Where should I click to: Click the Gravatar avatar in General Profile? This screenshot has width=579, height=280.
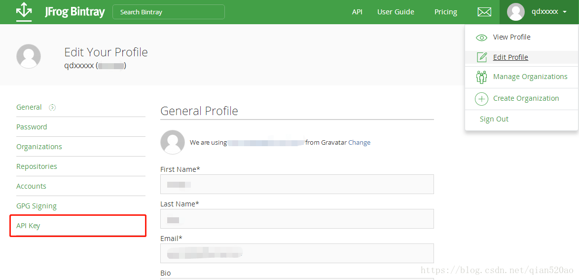(x=173, y=142)
